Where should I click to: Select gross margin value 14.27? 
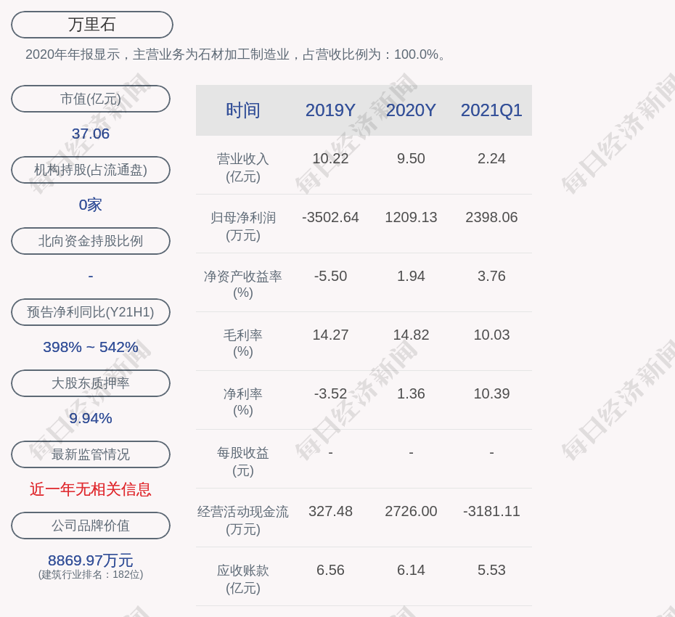pyautogui.click(x=330, y=335)
